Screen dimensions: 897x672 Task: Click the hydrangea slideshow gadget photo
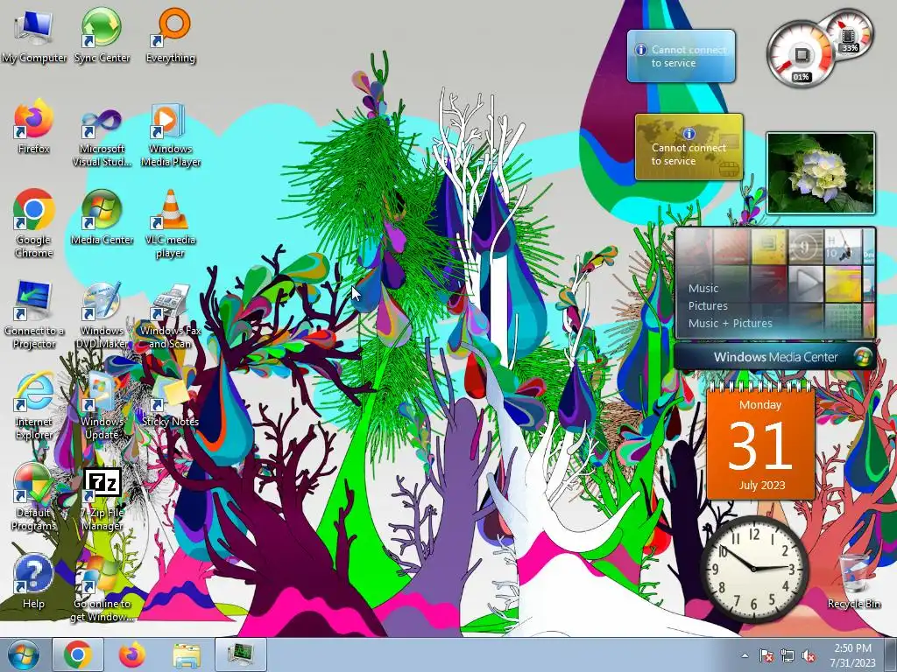[x=820, y=173]
